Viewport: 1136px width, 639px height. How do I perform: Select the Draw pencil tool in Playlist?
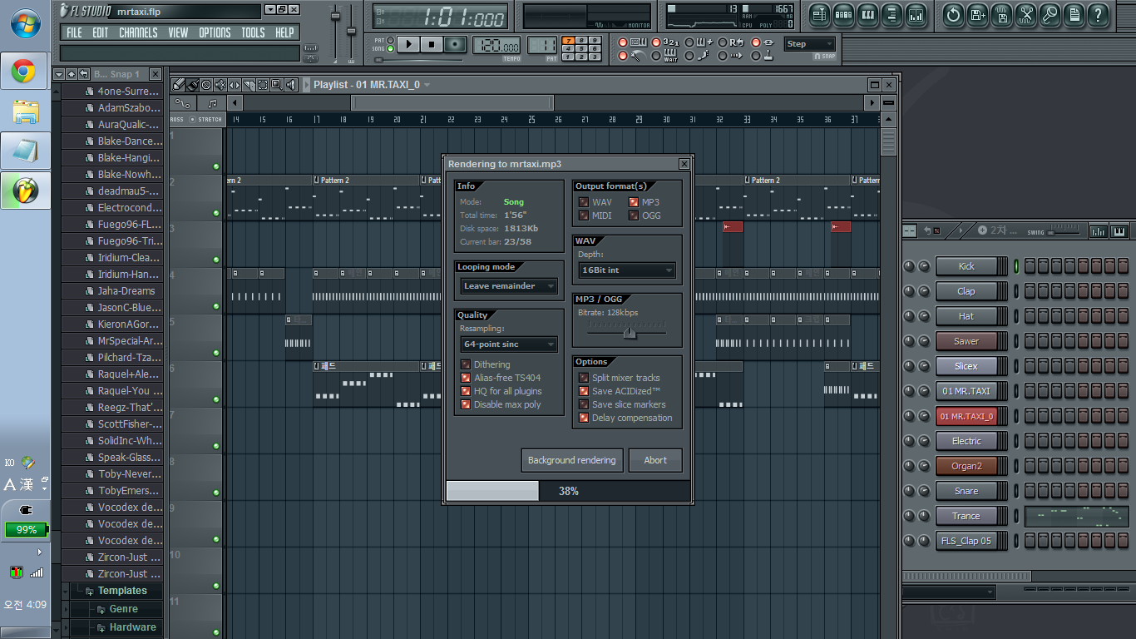click(178, 85)
